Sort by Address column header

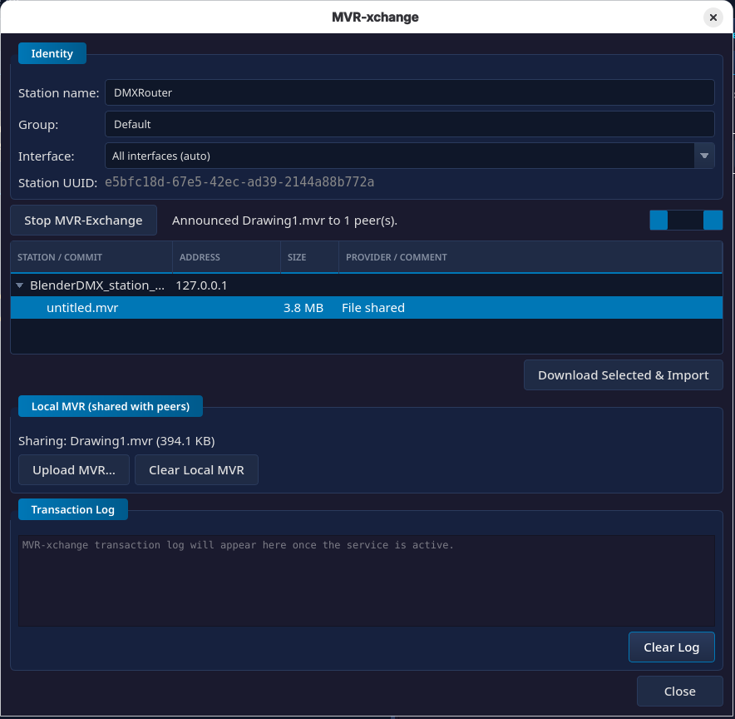pyautogui.click(x=226, y=257)
